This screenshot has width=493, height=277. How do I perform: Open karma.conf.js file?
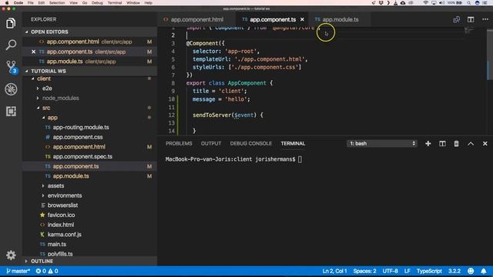tap(64, 234)
